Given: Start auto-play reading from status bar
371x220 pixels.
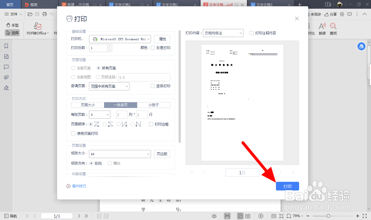Looking at the screenshot, I should click(x=261, y=216).
